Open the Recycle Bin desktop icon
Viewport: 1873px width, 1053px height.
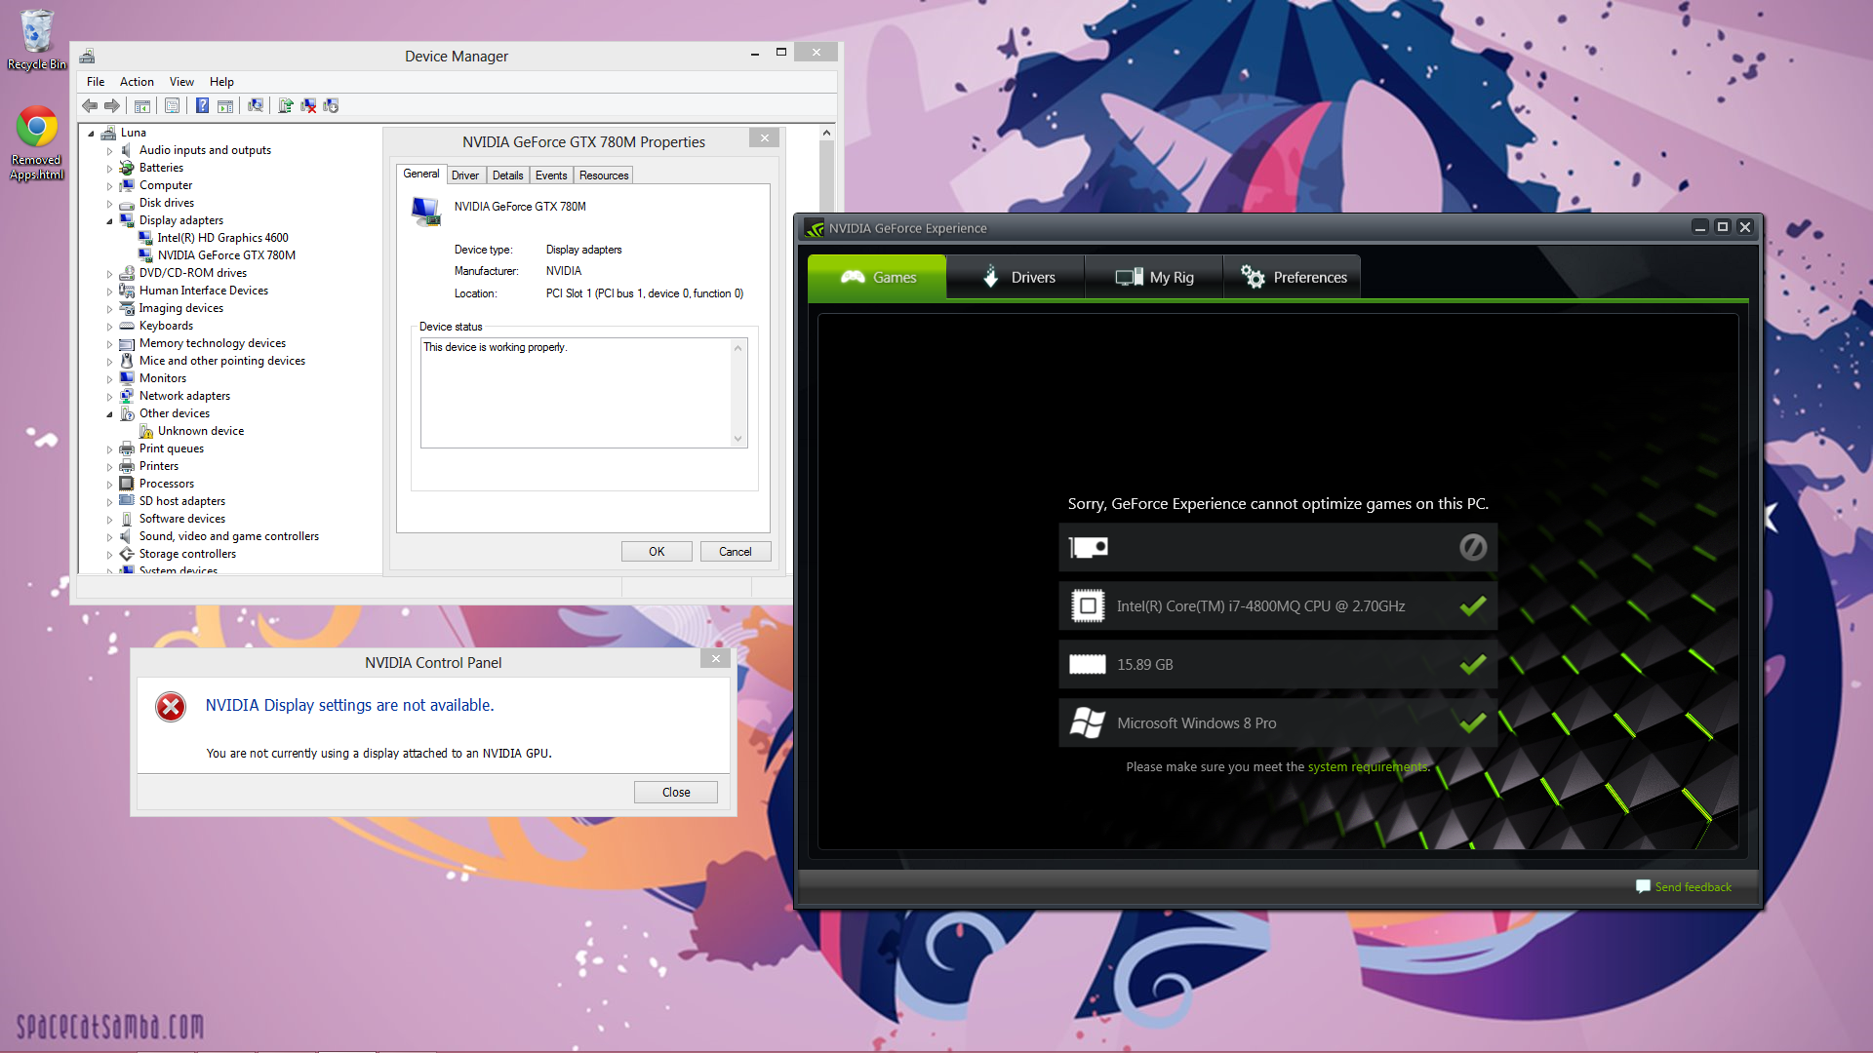pos(37,40)
